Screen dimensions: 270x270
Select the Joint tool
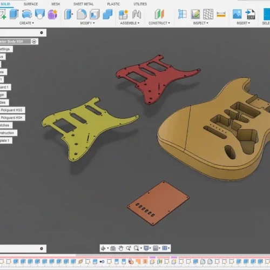pos(137,15)
